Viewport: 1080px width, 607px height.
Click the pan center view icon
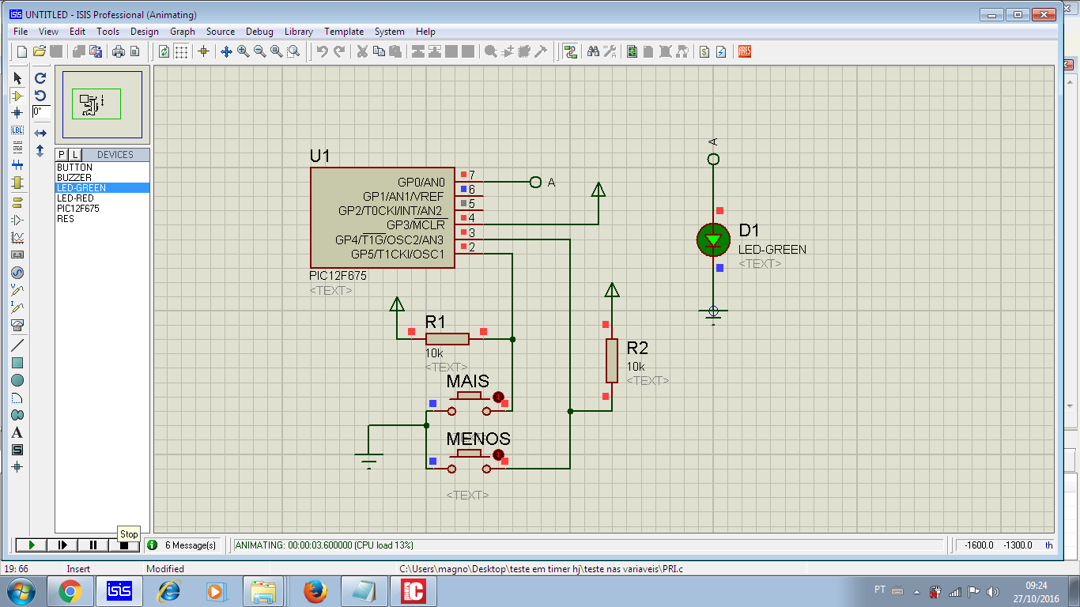[x=225, y=51]
